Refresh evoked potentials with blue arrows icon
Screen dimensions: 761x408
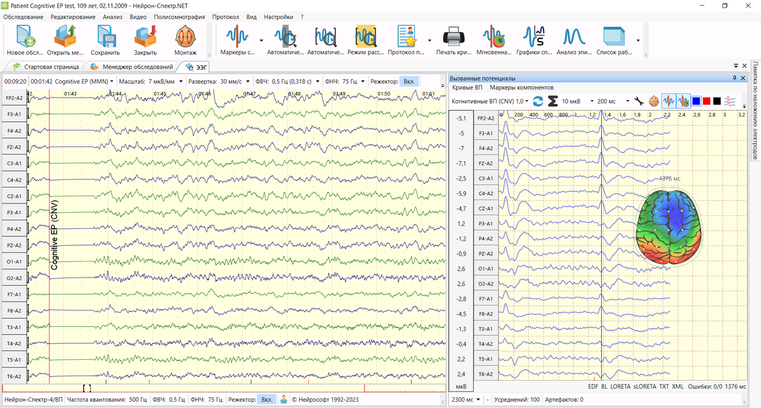click(538, 101)
